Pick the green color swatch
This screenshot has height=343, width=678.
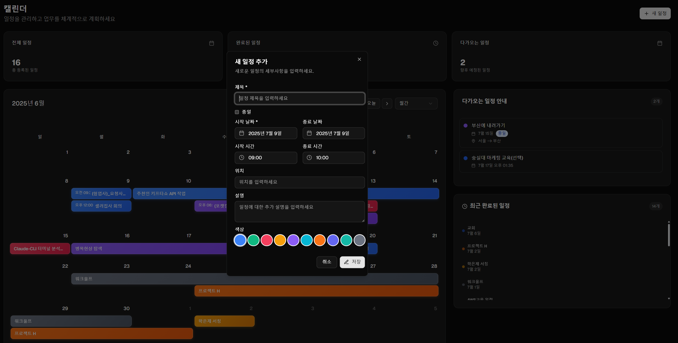[x=253, y=240]
